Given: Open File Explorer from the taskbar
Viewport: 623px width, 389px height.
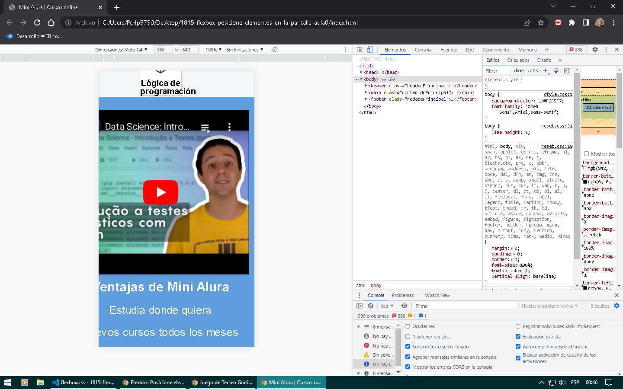Looking at the screenshot, I should (x=41, y=383).
